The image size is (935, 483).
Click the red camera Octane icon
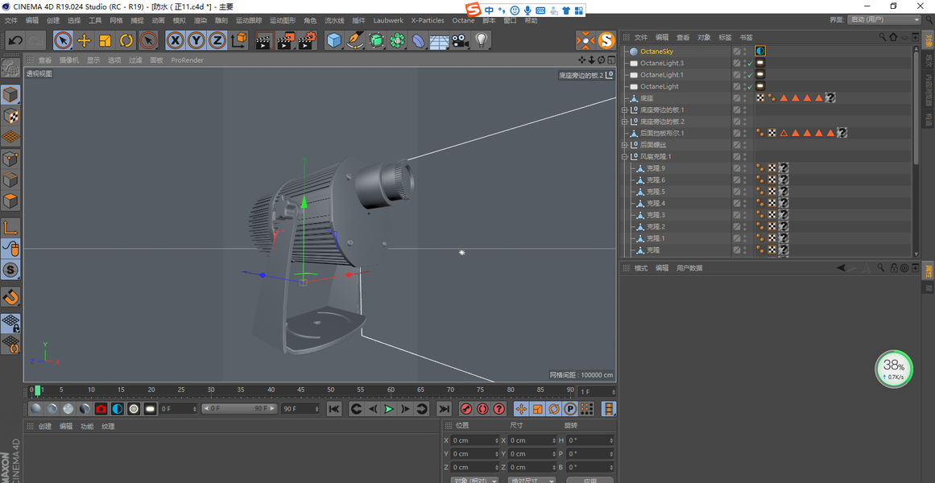point(101,409)
